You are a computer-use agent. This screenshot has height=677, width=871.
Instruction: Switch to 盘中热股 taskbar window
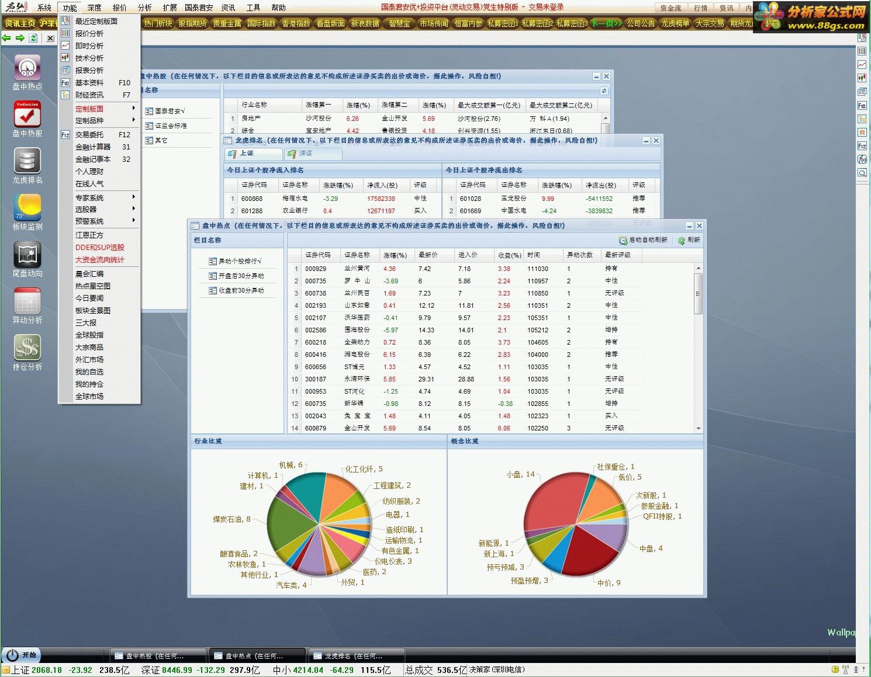159,656
